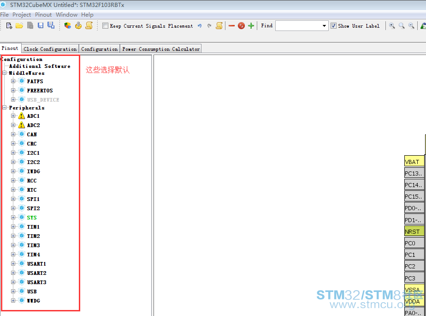Click the middle magnifier zoom icon

coord(402,25)
